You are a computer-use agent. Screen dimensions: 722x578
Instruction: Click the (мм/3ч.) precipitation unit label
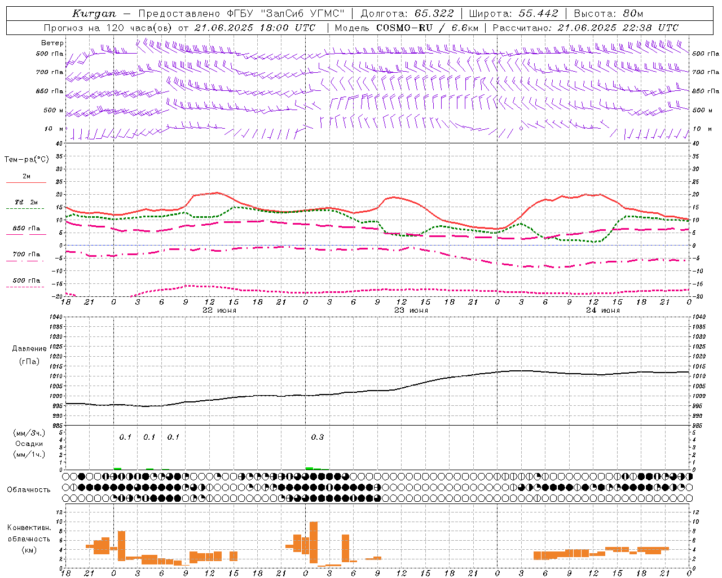tap(29, 433)
